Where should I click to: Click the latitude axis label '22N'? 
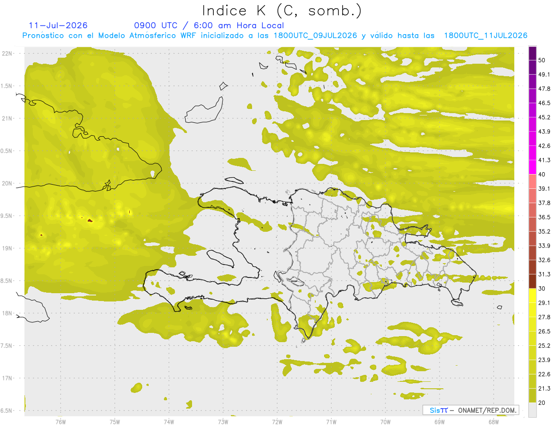(7, 54)
